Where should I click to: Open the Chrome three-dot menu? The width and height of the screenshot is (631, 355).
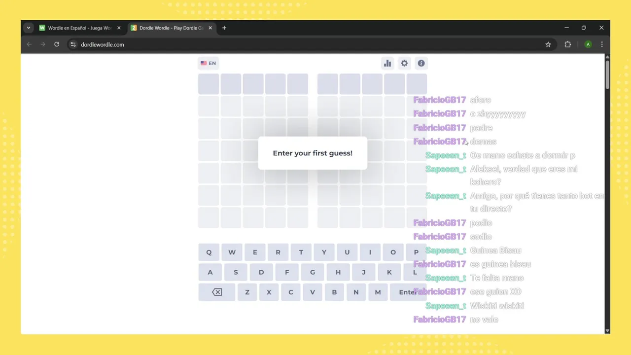pos(602,44)
